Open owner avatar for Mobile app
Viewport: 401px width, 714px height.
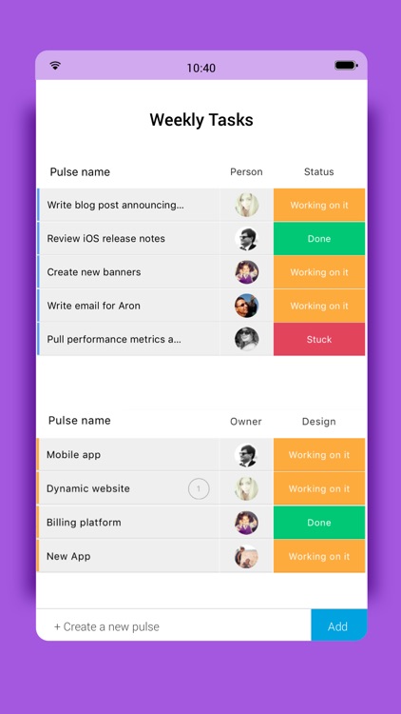(246, 455)
